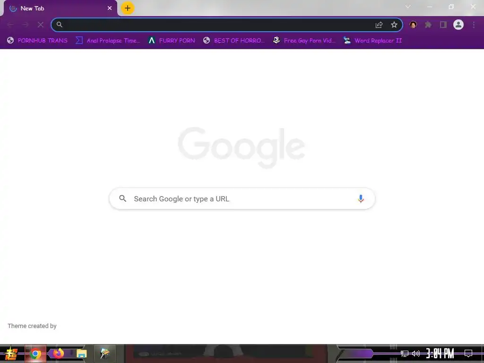This screenshot has width=484, height=363.
Task: Focus the dark address bar
Action: [227, 25]
